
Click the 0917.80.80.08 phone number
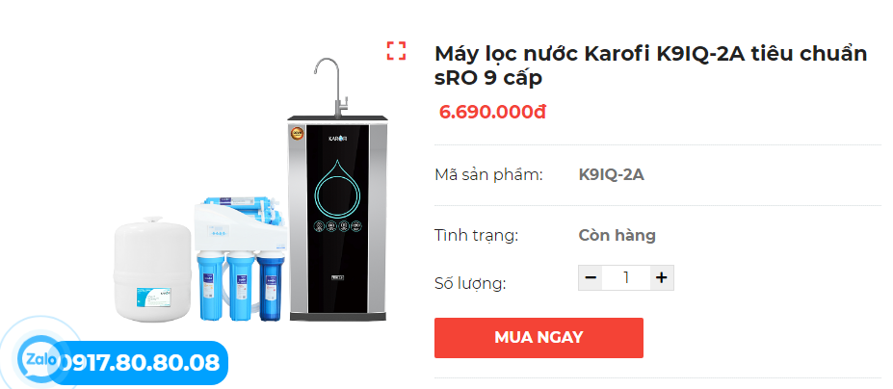click(140, 363)
